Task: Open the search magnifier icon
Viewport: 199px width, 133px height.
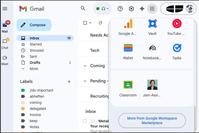Action: pos(83,8)
